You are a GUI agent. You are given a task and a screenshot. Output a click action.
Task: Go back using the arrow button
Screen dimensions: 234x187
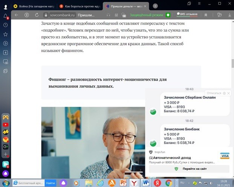16,15
